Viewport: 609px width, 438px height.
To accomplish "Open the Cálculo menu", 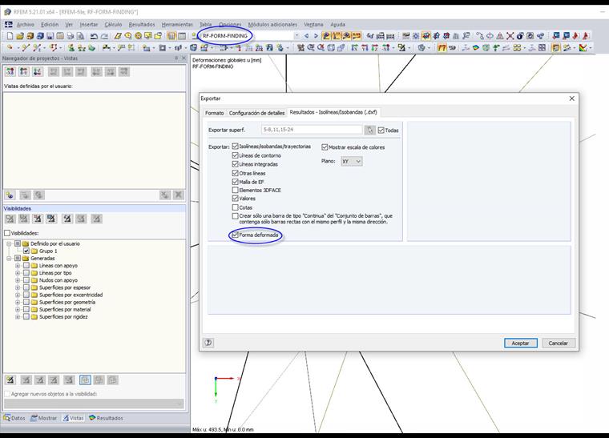I will 113,25.
